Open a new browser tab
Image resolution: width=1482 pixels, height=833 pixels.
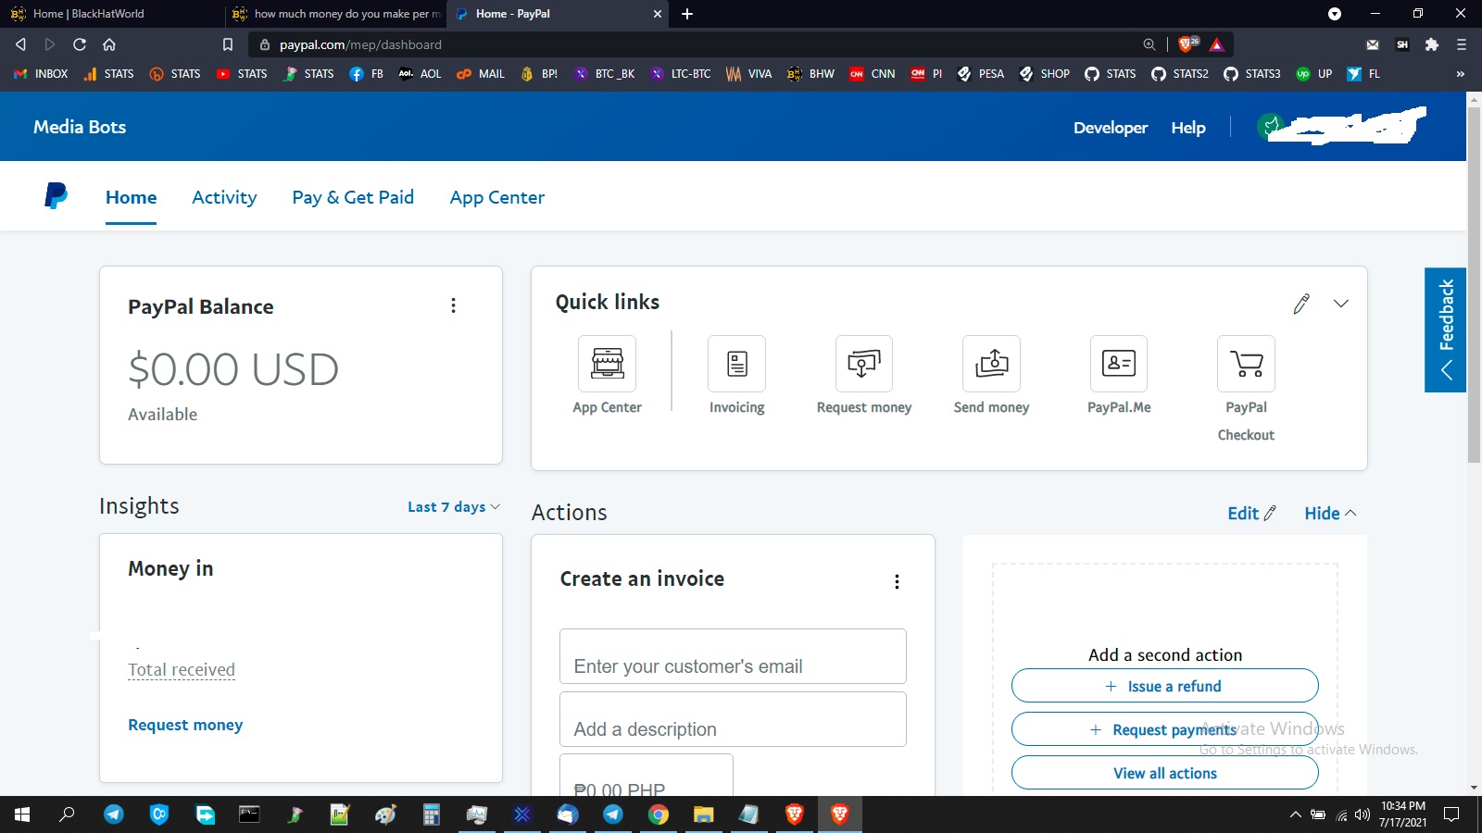(687, 14)
